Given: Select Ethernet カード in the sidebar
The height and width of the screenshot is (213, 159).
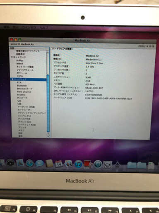Looking at the screenshot, I should (25, 89).
